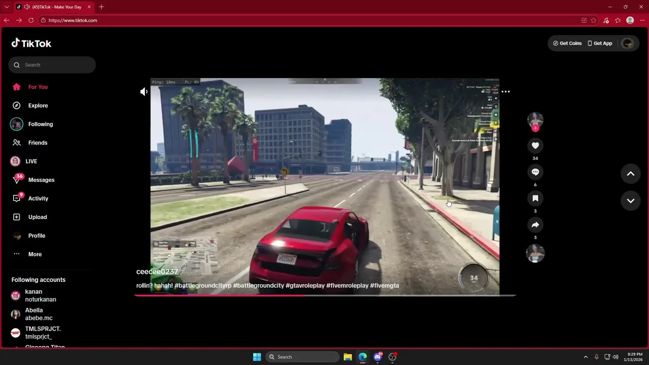Screen dimensions: 649x365
Task: Open the volume control in system tray
Action: 616,357
